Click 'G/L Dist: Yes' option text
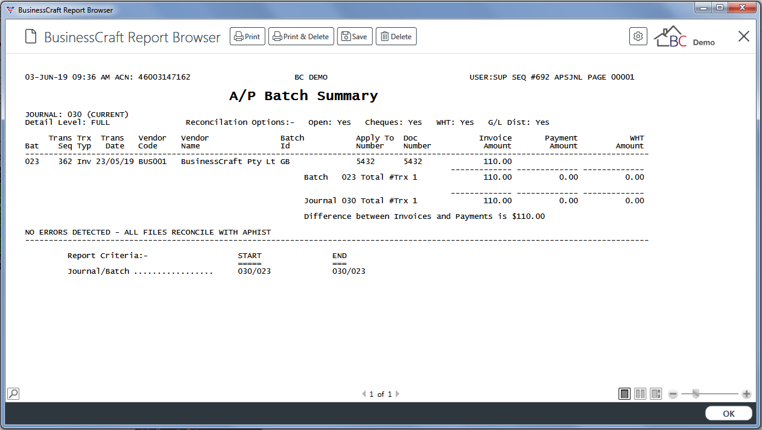Viewport: 762px width, 430px height. pyautogui.click(x=519, y=122)
